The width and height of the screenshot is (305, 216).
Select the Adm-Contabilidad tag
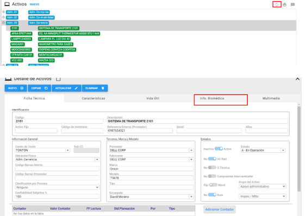41,17
